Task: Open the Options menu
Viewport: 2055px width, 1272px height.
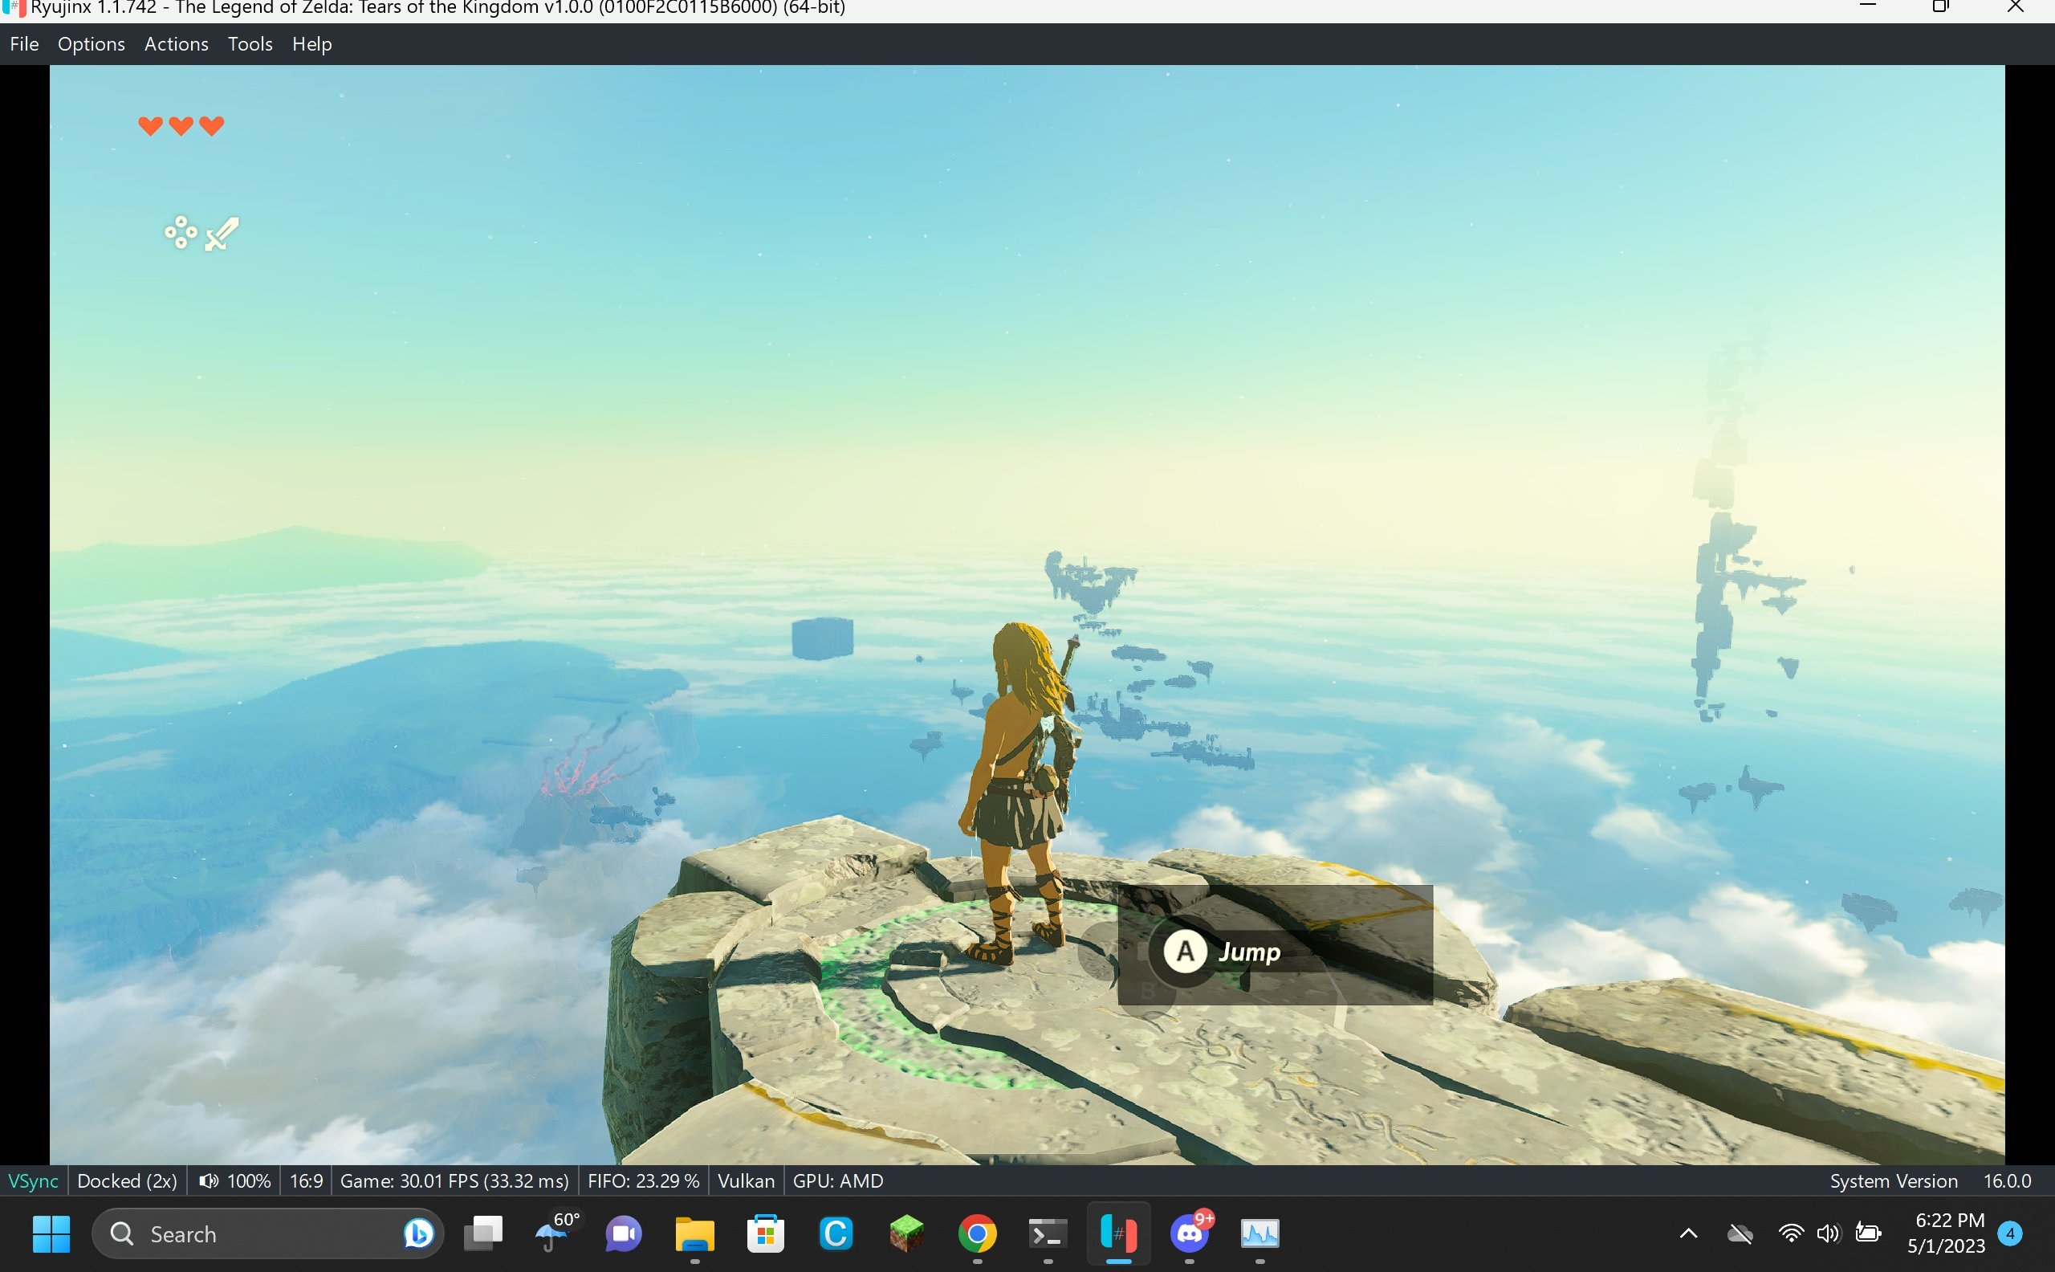Action: [91, 43]
